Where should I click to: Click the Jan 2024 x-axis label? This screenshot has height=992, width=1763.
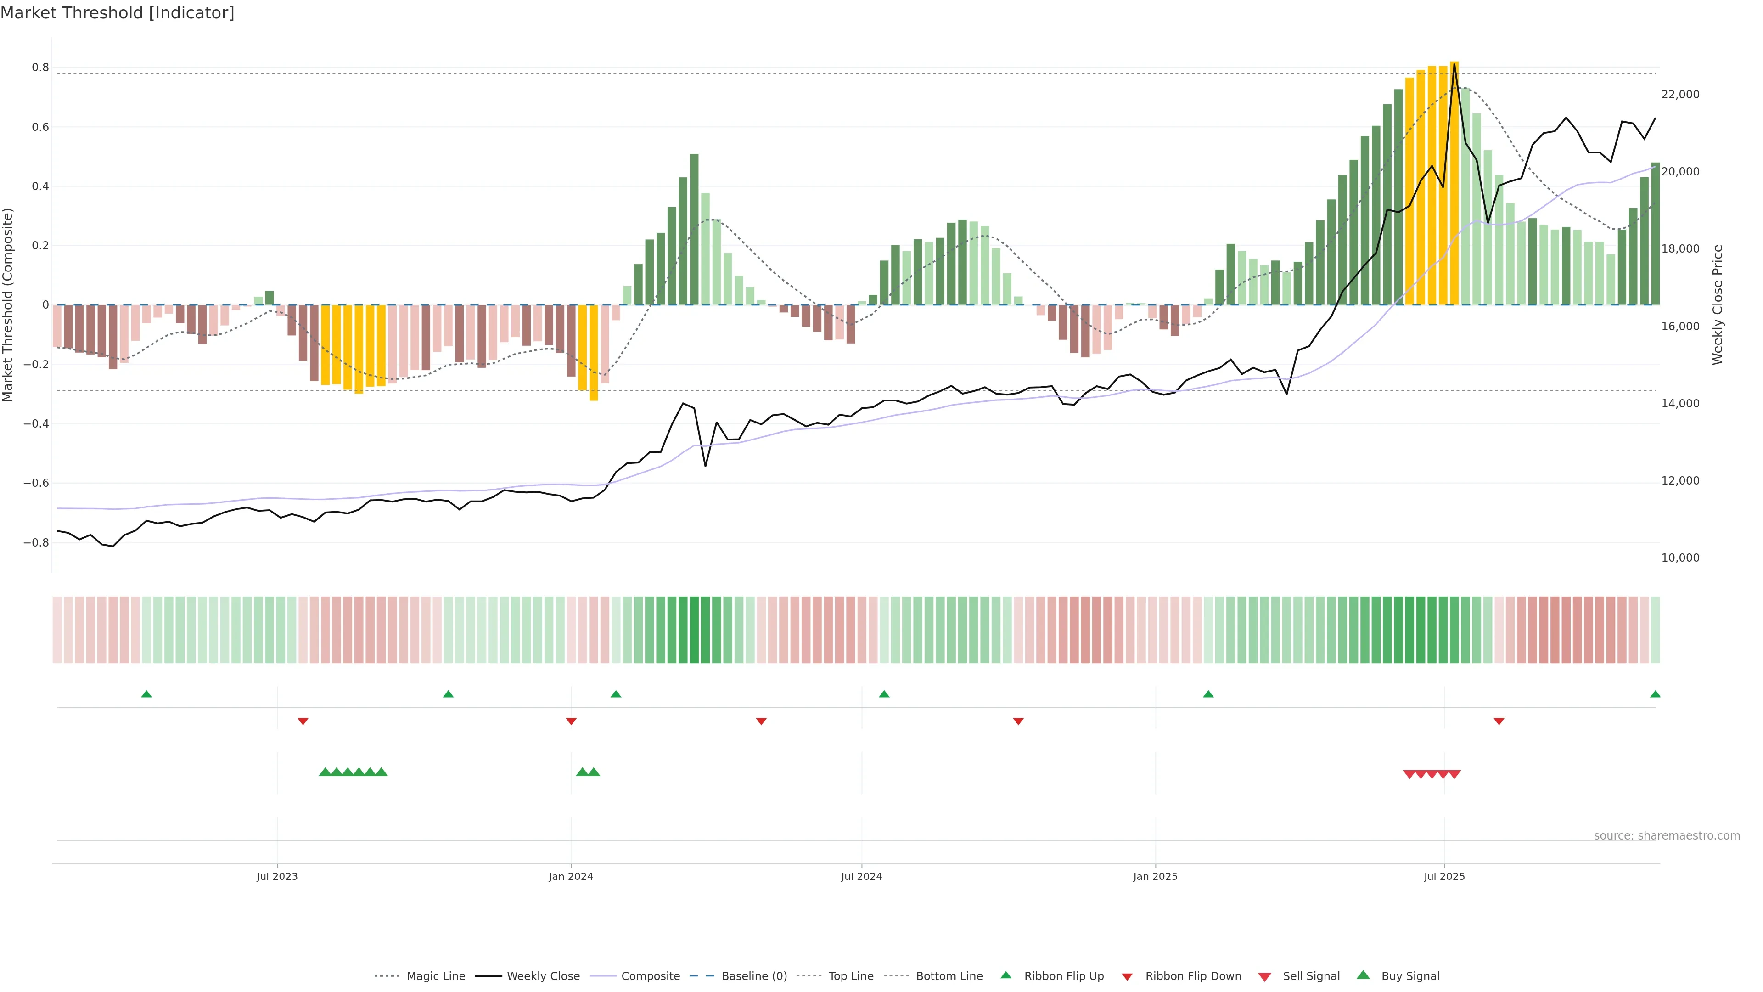[x=571, y=876]
